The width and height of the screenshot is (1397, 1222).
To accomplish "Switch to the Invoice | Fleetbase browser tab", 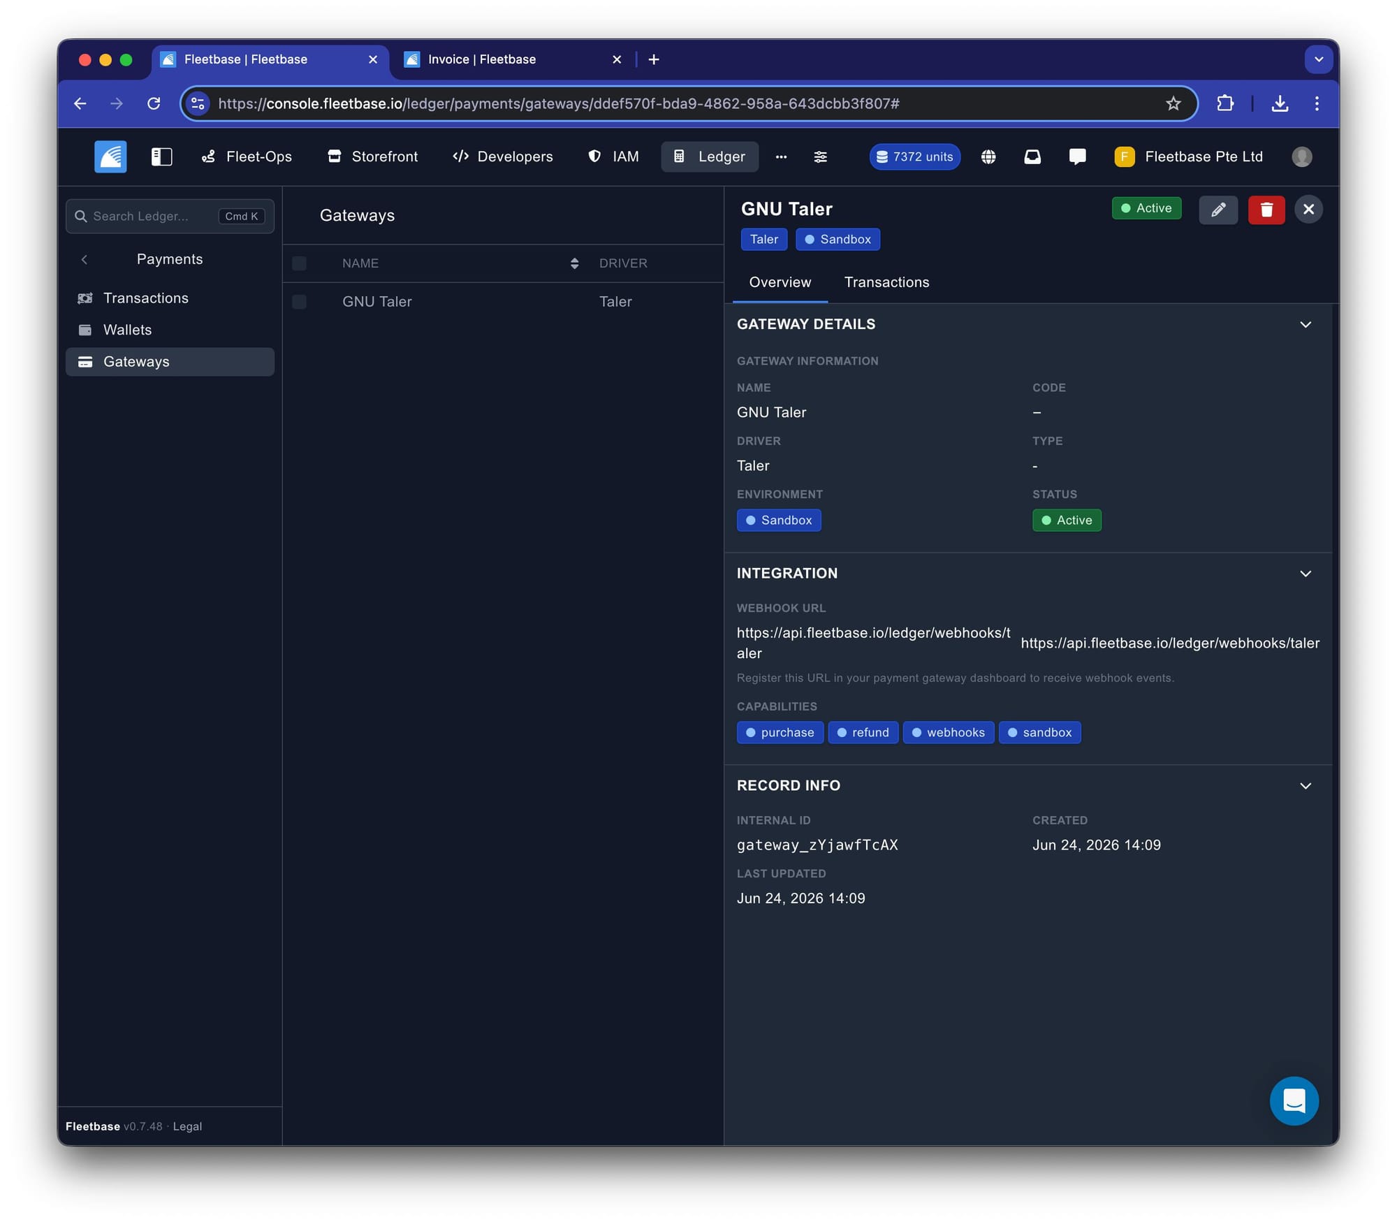I will click(513, 59).
